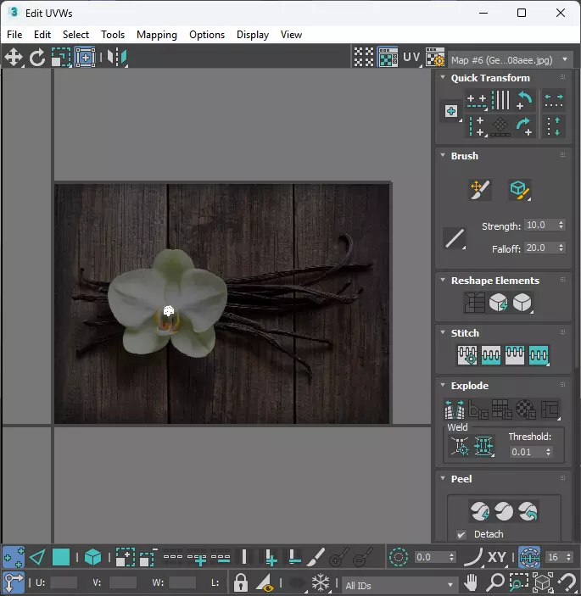Open the Map #6 texture dropdown
The image size is (581, 596).
click(510, 59)
